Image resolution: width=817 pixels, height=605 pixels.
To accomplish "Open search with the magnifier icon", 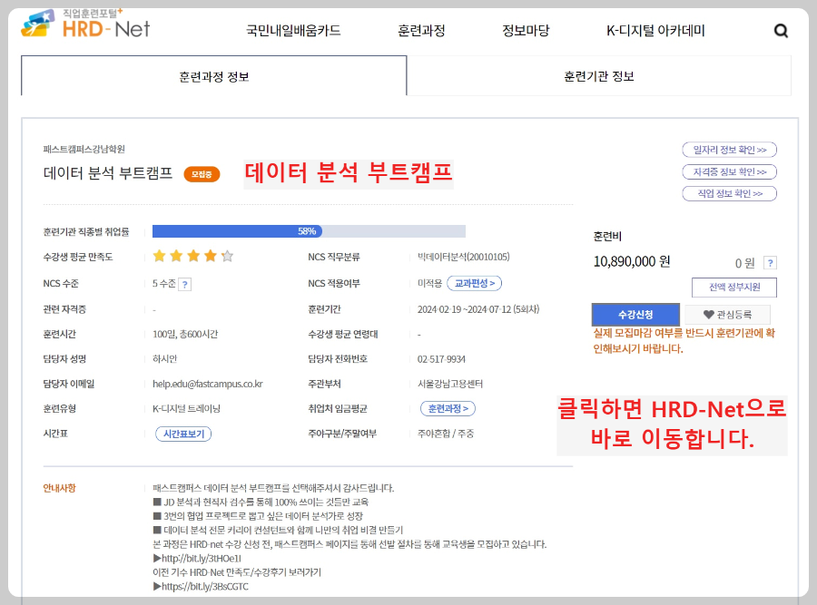I will click(781, 30).
